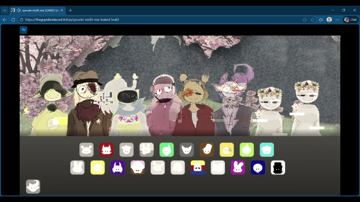
Task: Click the blue flag button above the game
Action: (x=24, y=30)
